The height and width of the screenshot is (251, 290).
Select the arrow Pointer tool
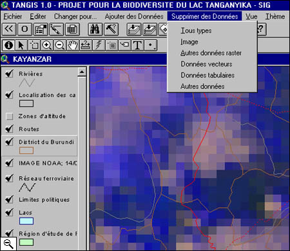click(x=21, y=45)
